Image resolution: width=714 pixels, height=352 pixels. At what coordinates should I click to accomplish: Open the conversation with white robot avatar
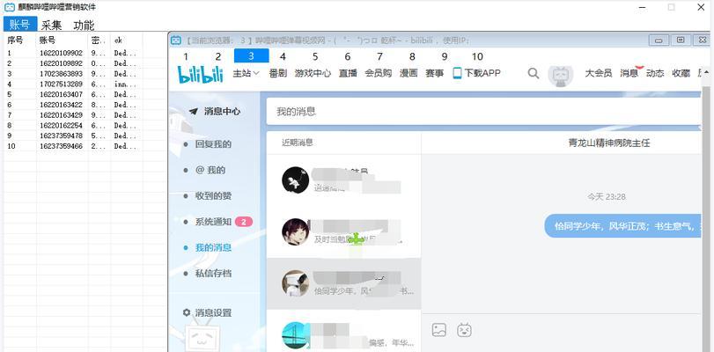pyautogui.click(x=343, y=283)
